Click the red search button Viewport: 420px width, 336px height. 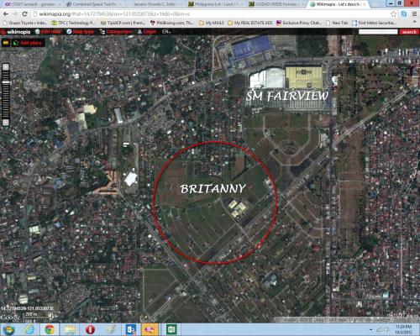[409, 32]
